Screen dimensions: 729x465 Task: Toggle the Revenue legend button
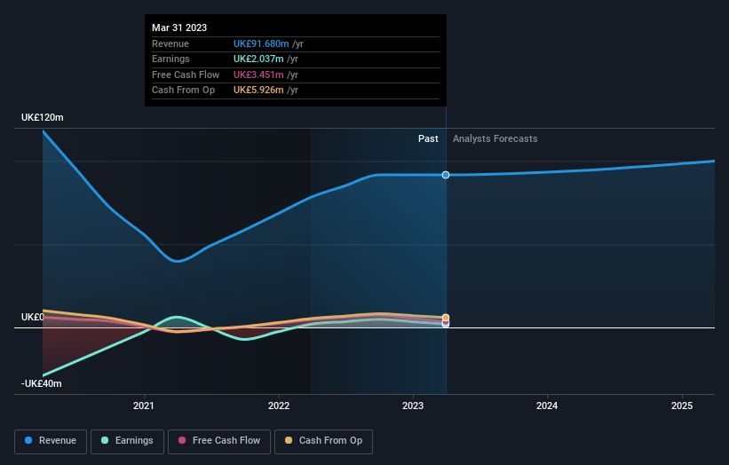click(51, 441)
